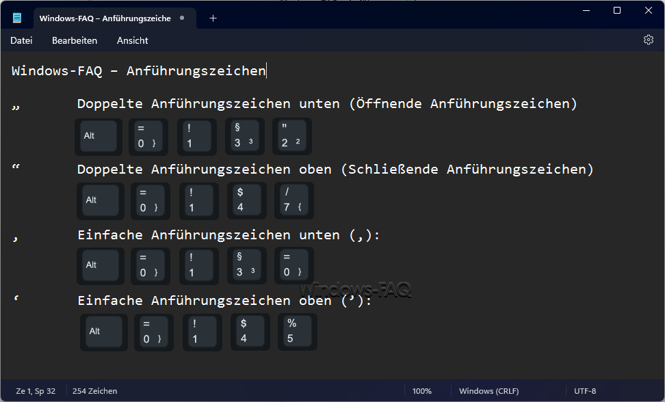Click the line Einfache Anführungszeichen unten

pyautogui.click(x=229, y=235)
